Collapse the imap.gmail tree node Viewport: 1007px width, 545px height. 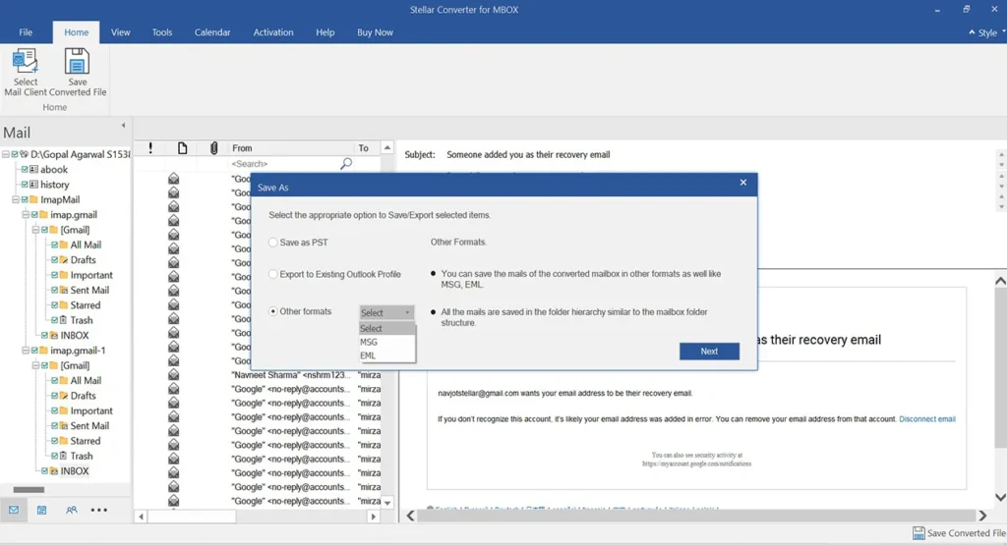click(x=26, y=215)
